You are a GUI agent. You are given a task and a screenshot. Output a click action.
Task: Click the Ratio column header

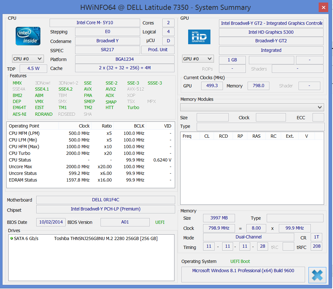coord(103,126)
